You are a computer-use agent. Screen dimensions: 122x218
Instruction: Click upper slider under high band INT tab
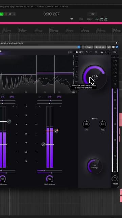tap(50, 100)
